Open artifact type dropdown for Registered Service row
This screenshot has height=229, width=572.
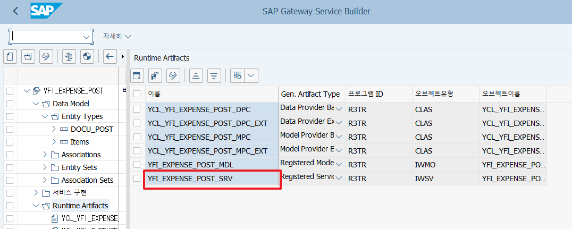click(x=339, y=179)
